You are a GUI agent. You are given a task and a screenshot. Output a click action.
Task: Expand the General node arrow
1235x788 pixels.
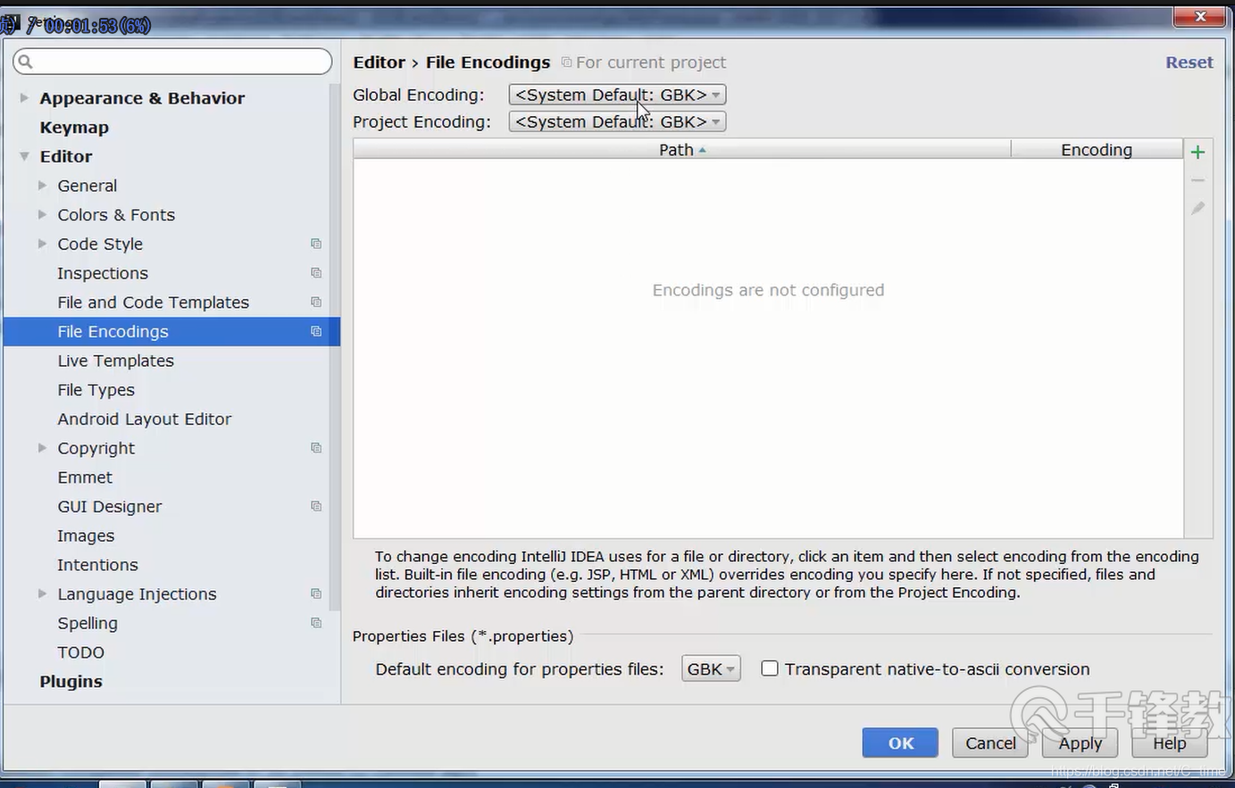pos(42,186)
